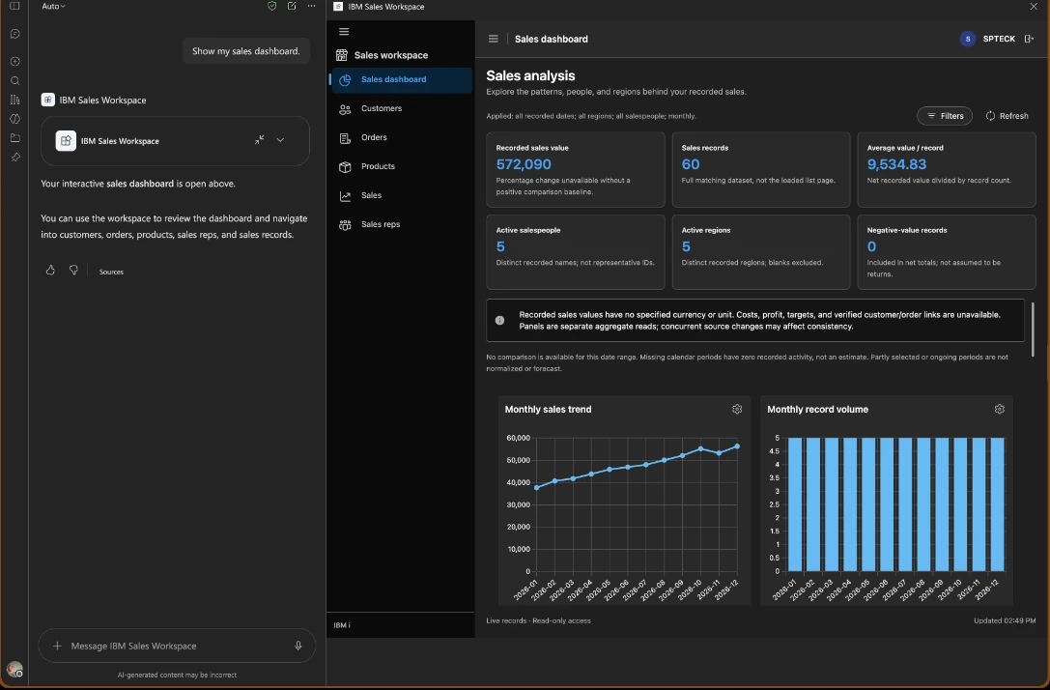Click the thumbs down feedback icon
The width and height of the screenshot is (1050, 690).
(x=73, y=270)
